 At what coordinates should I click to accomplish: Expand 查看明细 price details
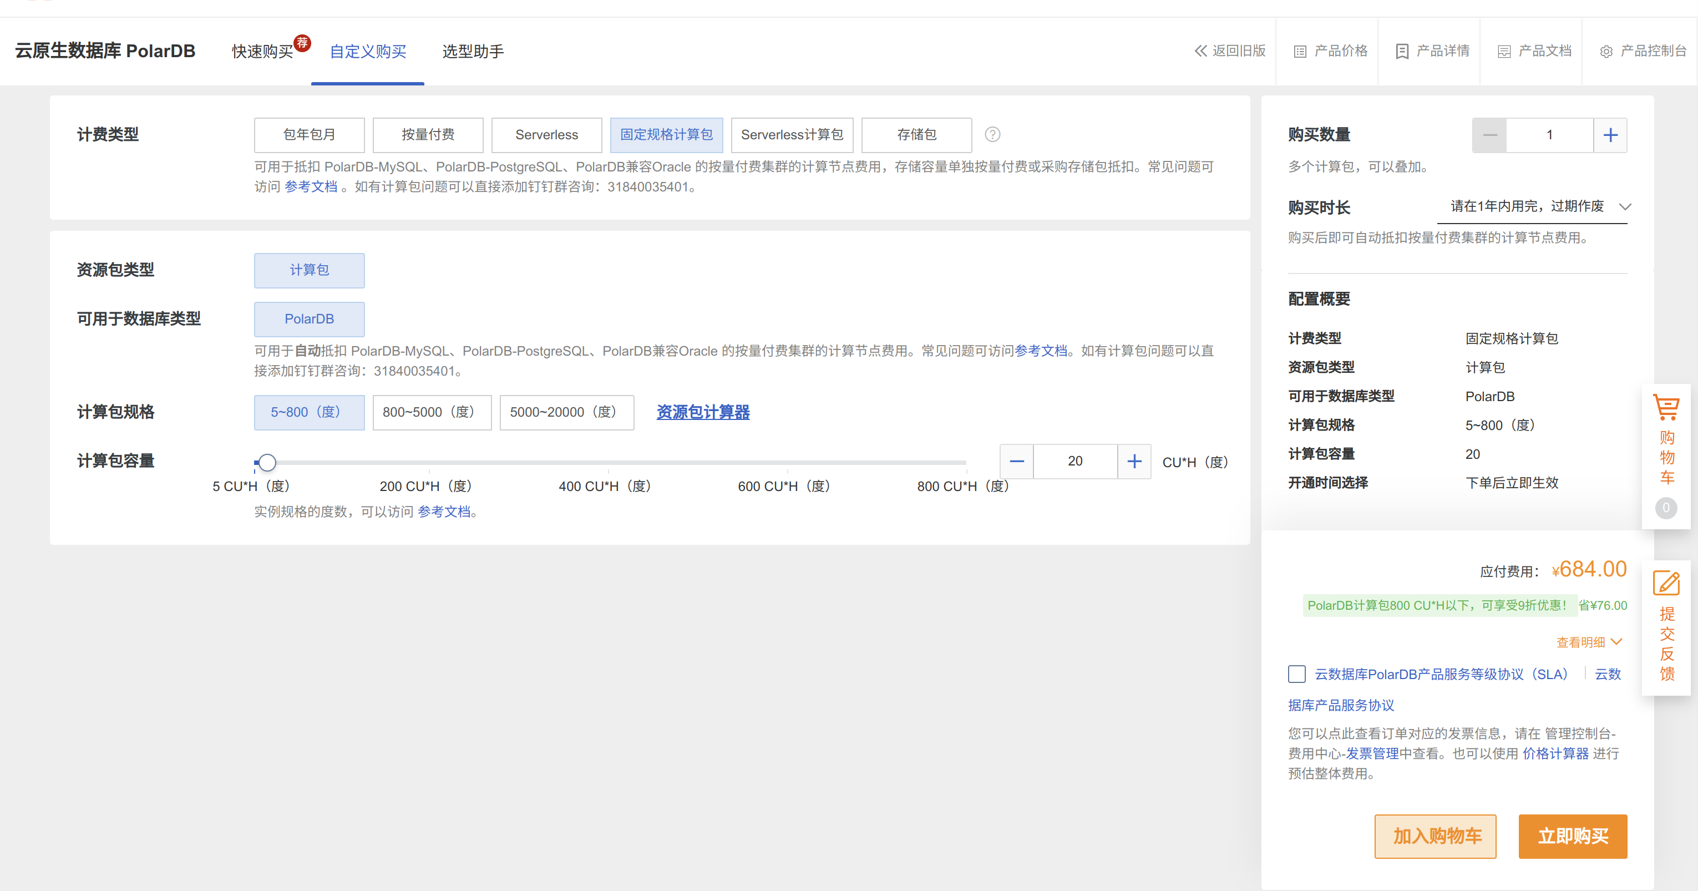[1589, 642]
